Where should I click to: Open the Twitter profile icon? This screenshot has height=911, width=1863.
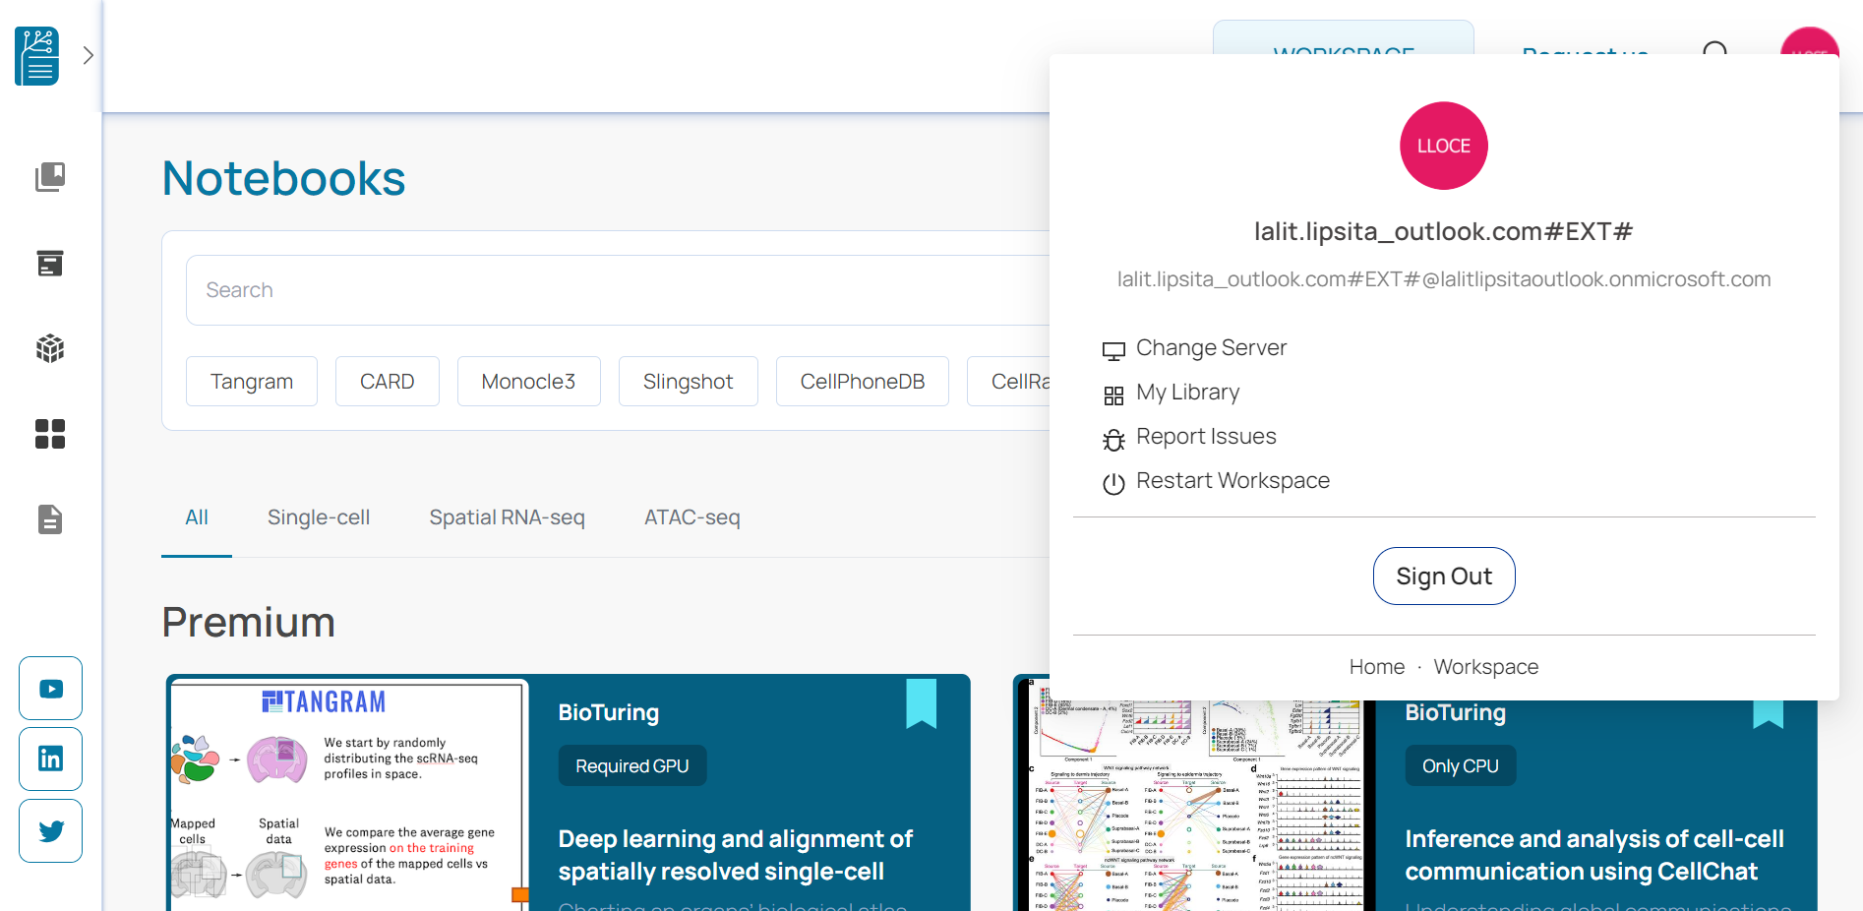coord(50,831)
